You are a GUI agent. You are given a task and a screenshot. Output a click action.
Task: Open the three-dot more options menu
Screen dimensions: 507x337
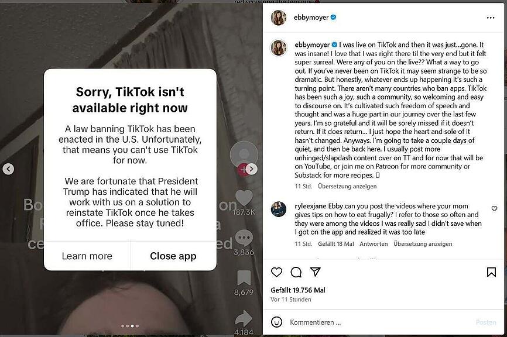pyautogui.click(x=491, y=18)
